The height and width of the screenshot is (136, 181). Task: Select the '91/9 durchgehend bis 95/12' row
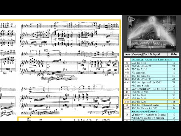pyautogui.click(x=151, y=82)
